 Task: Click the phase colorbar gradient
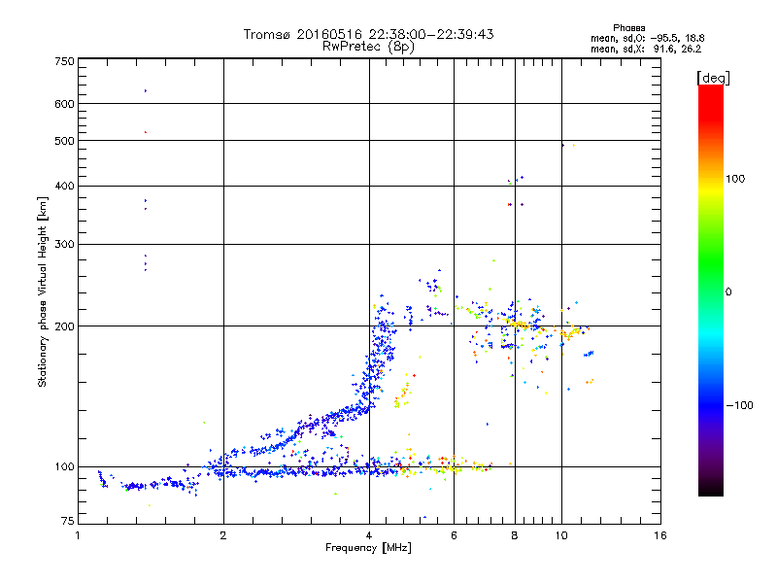(711, 290)
